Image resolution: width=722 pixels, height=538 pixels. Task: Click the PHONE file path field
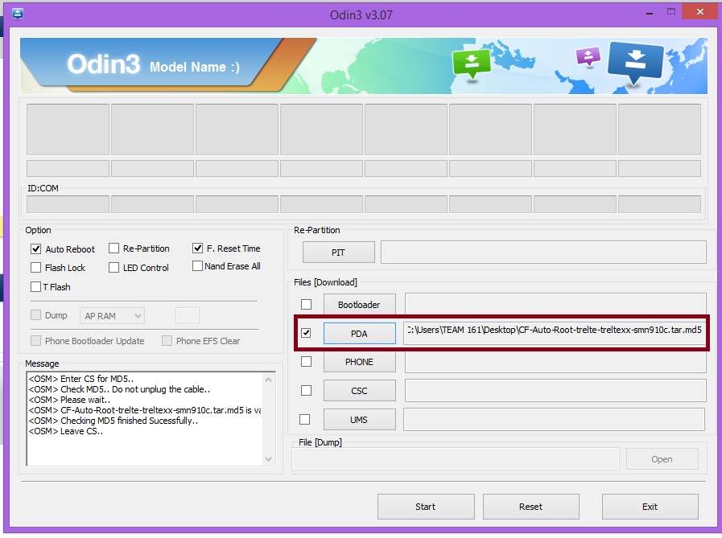[555, 362]
